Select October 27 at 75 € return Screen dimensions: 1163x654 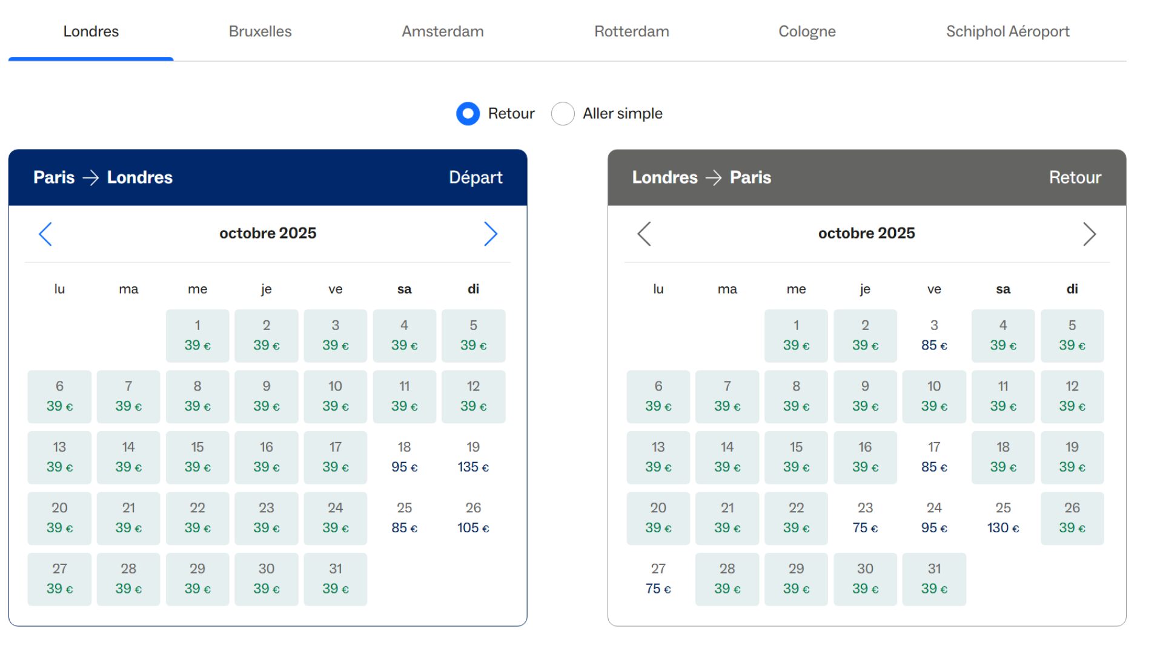(658, 579)
